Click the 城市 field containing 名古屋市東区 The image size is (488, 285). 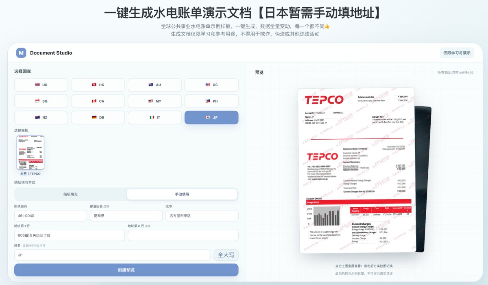(202, 216)
